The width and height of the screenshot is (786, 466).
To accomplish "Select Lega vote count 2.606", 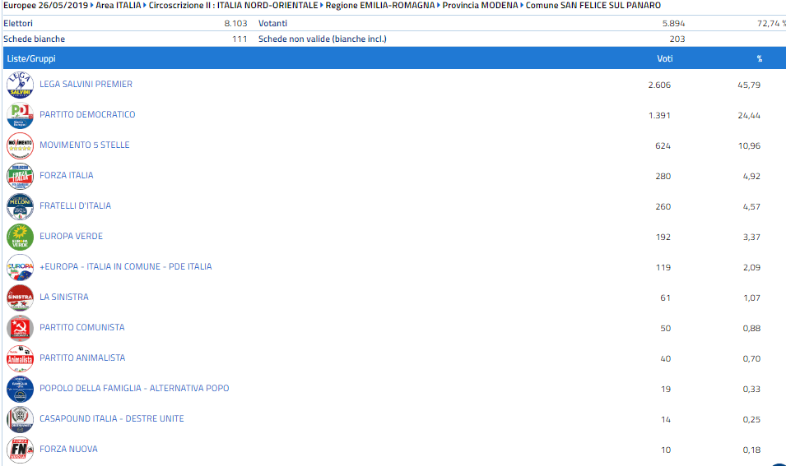I will pos(659,85).
